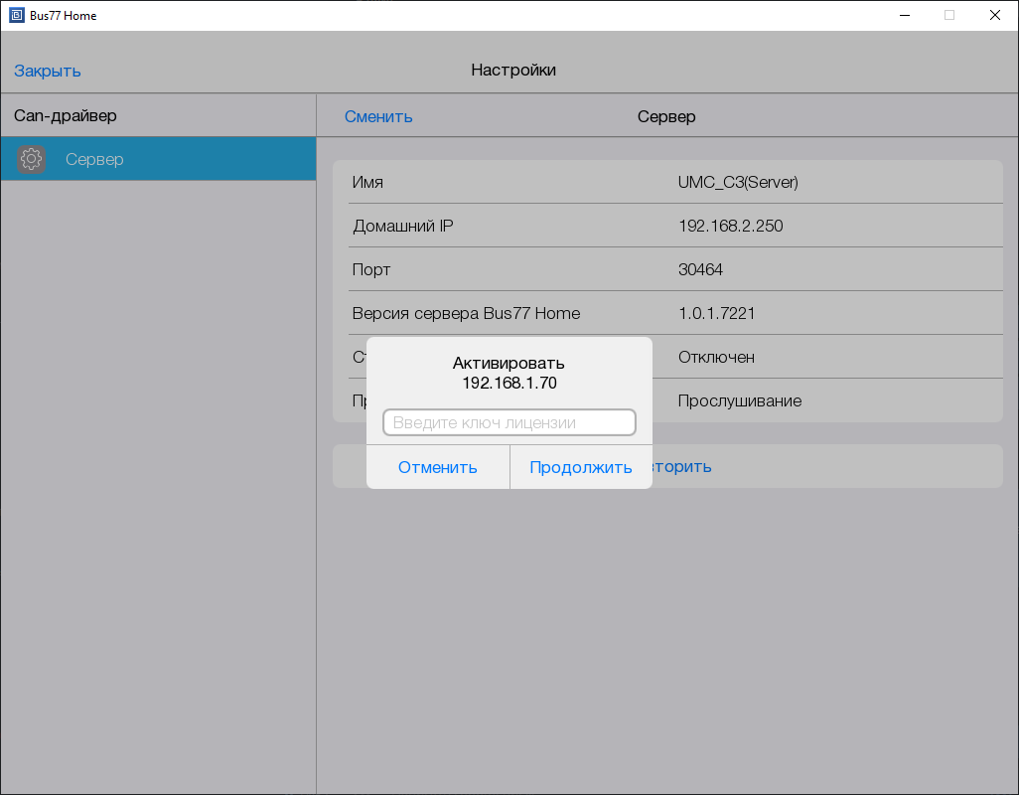Click the Can-драйвер section header

(66, 115)
